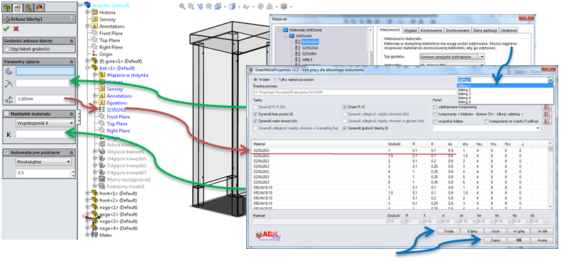The height and width of the screenshot is (261, 561).
Task: Cancel the feature with red X icon
Action: click(x=16, y=28)
